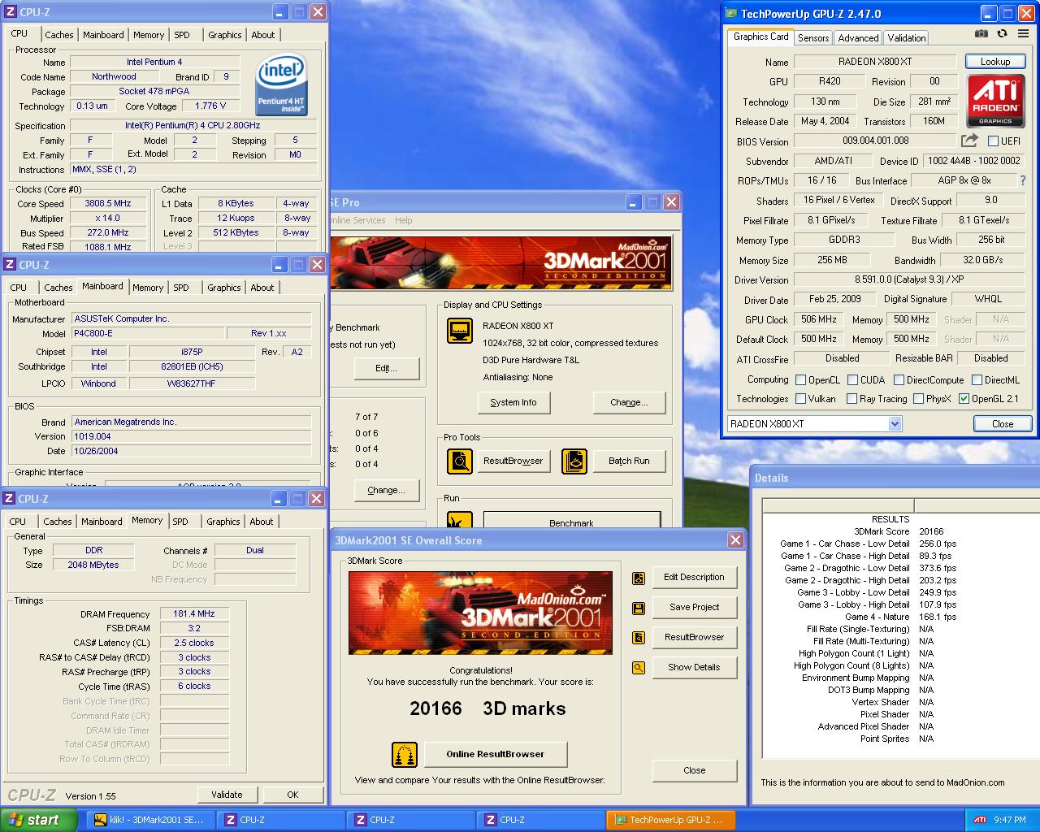Click the ResultBrowser icon in score window

pyautogui.click(x=639, y=638)
